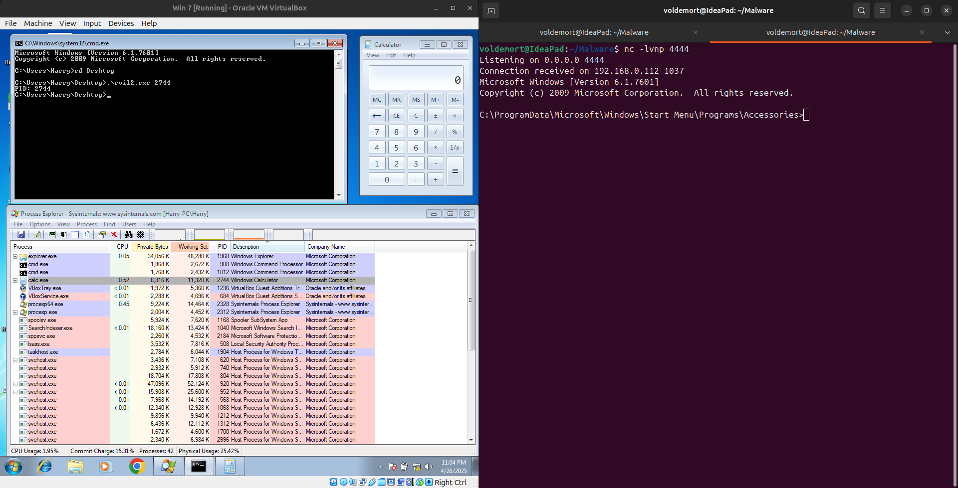Open Internet Explorer from Windows 7 taskbar
This screenshot has height=488, width=958.
tap(45, 467)
